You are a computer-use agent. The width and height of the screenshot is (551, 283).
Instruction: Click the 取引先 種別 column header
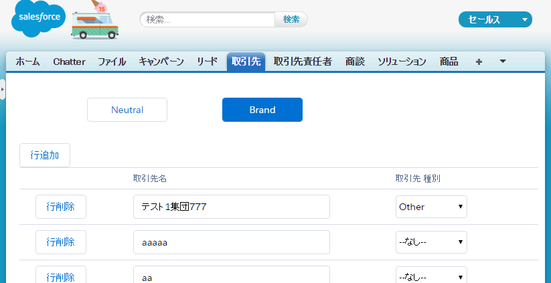click(418, 179)
